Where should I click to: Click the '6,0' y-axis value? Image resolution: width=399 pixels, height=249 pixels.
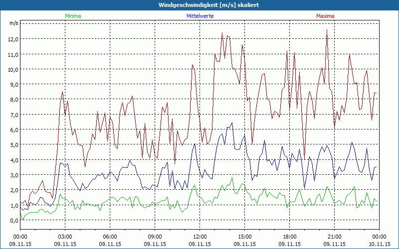(14, 130)
